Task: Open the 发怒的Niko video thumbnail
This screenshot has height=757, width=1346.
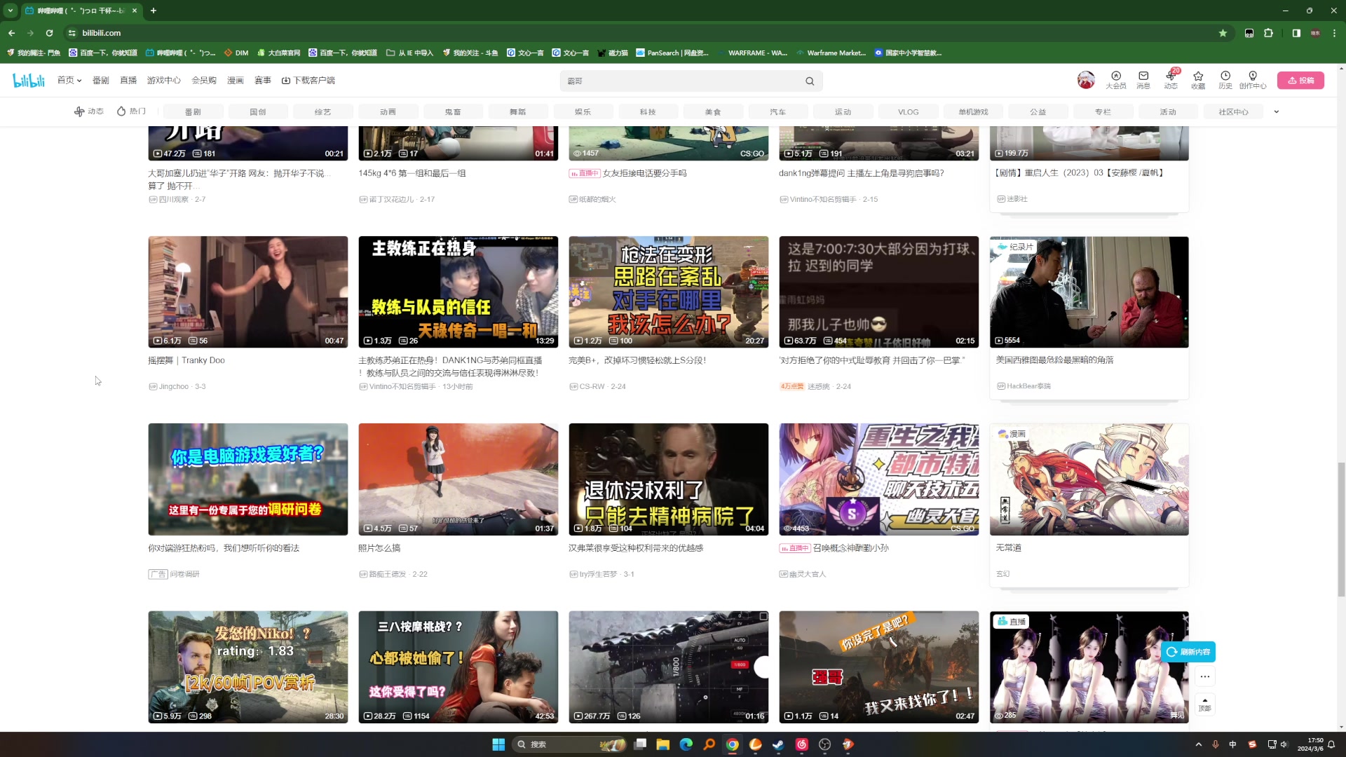Action: (247, 667)
